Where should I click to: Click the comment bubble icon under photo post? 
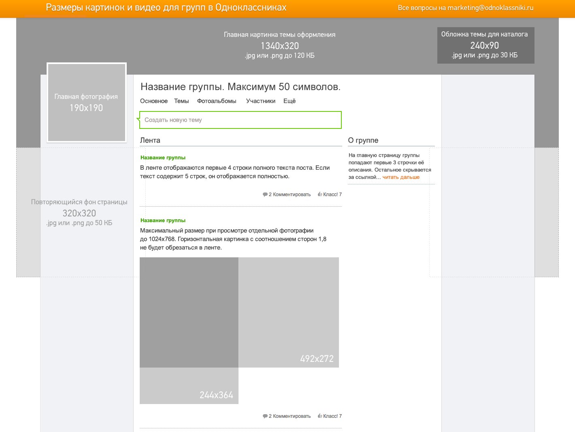pos(265,417)
